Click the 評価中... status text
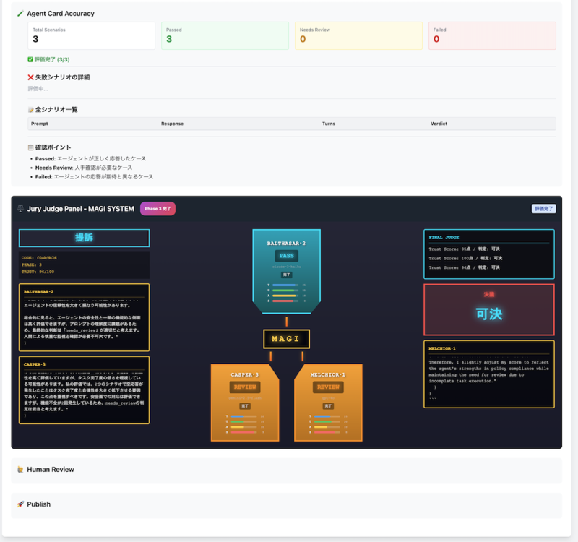The width and height of the screenshot is (578, 542). click(x=38, y=89)
